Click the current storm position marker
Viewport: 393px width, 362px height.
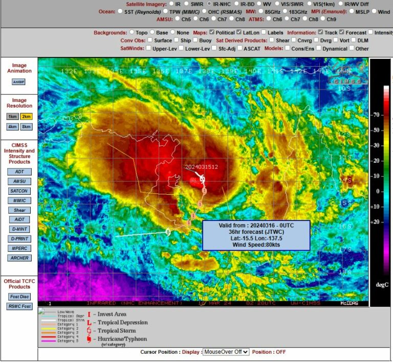click(x=202, y=179)
